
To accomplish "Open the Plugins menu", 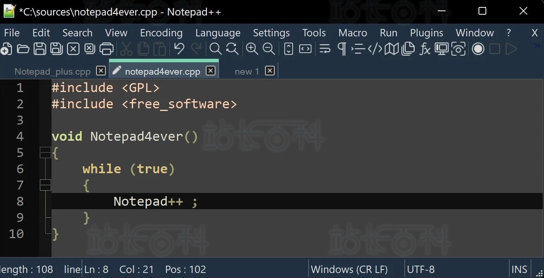I will click(427, 33).
